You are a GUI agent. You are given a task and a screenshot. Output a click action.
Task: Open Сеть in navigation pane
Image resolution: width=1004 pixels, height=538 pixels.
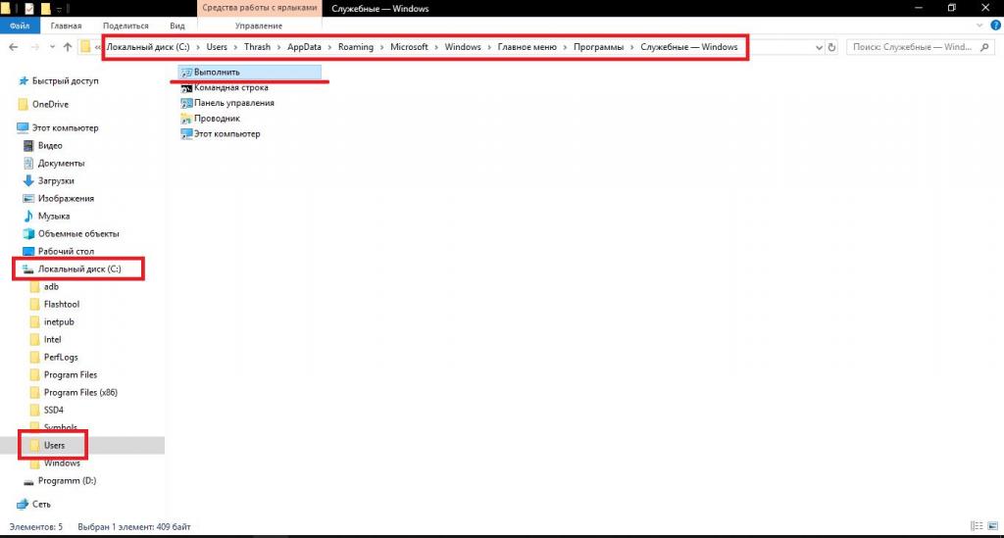click(34, 504)
